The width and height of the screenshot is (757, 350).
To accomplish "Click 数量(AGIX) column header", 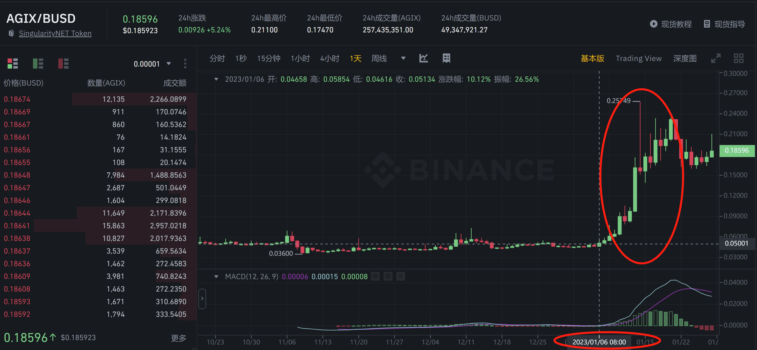I will 106,83.
